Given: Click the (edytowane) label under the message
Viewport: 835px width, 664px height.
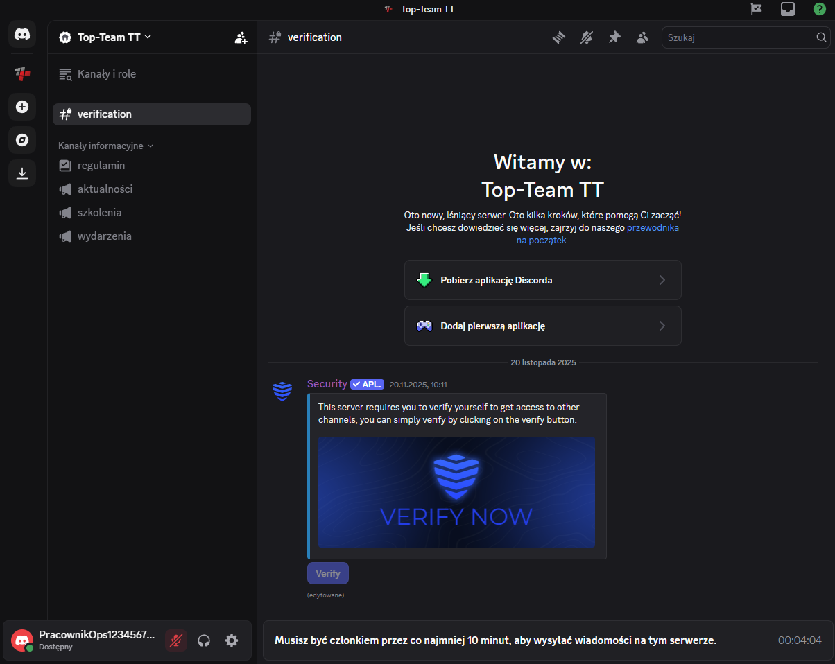Looking at the screenshot, I should (325, 595).
